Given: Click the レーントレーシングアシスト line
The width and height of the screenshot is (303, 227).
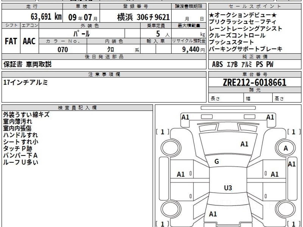Looking at the screenshot, I should point(246,29).
